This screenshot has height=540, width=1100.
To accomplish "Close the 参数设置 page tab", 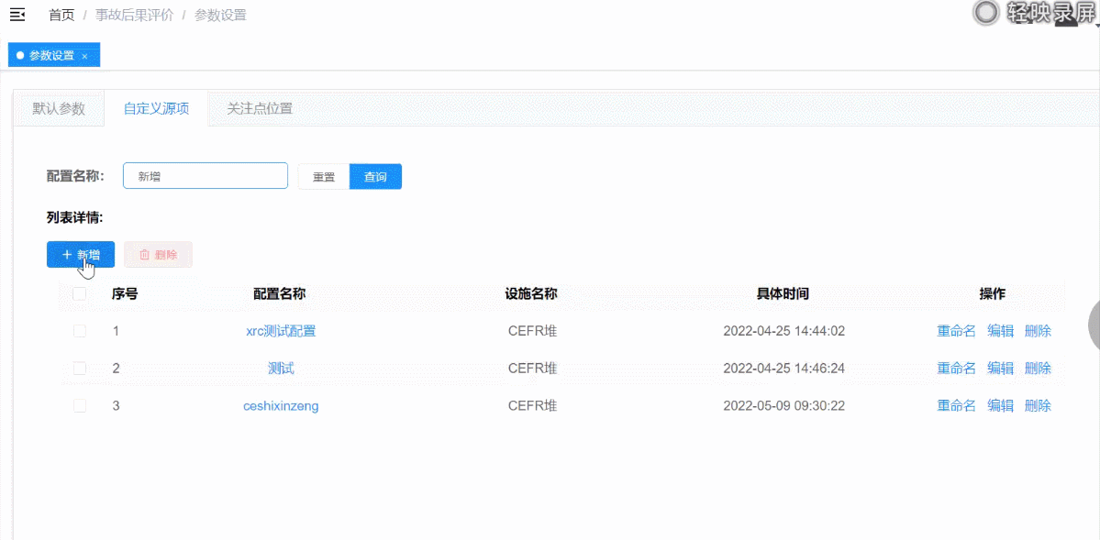I will 84,56.
